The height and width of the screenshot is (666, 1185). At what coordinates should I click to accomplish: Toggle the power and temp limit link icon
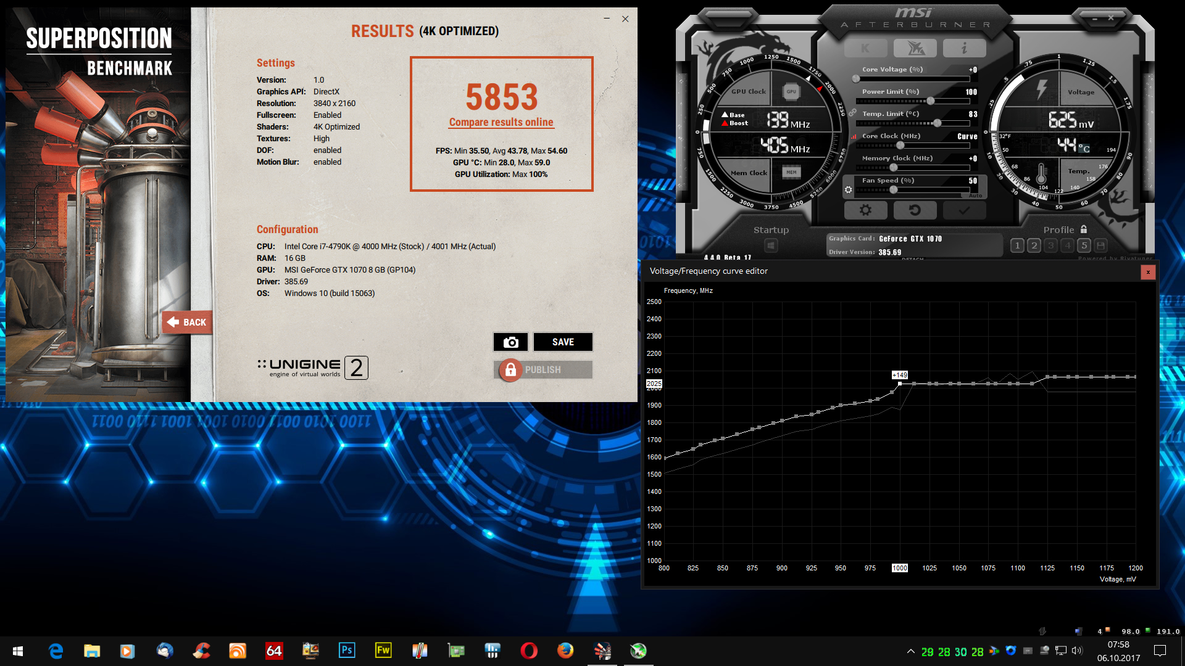pos(852,113)
